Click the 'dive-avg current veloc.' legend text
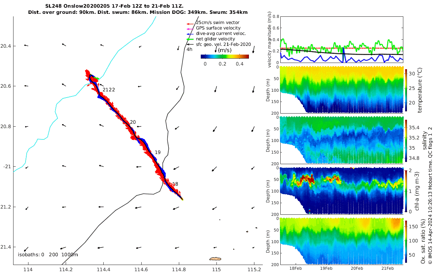Viewport: 438px width, 273px height. (x=222, y=33)
